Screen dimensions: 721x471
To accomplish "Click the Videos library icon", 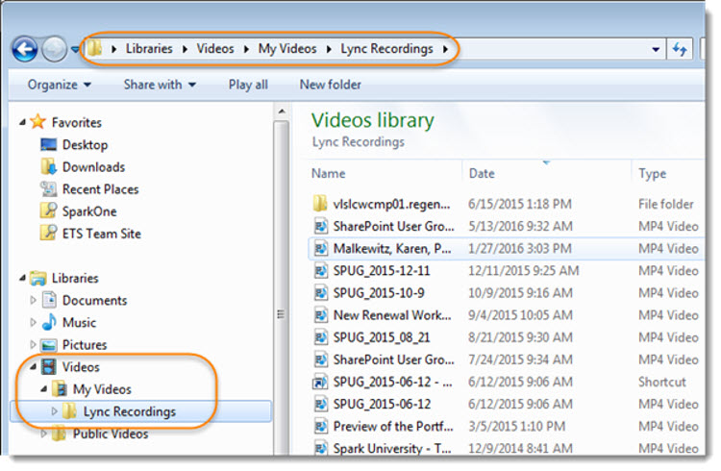I will 49,366.
